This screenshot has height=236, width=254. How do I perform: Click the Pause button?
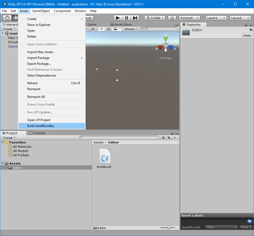[126, 18]
